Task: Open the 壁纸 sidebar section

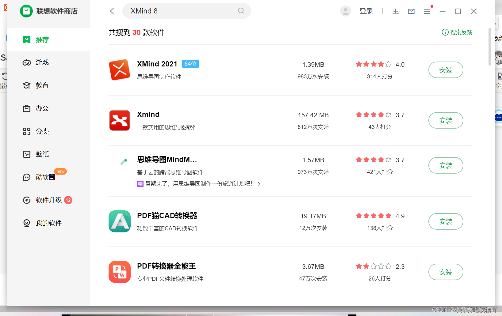Action: click(x=49, y=154)
